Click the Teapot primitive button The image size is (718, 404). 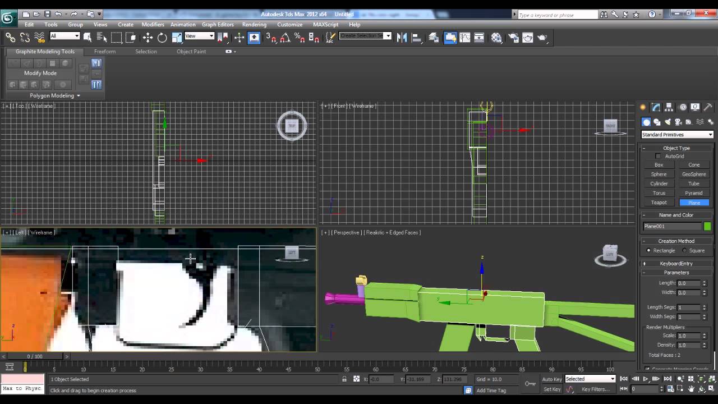coord(659,203)
